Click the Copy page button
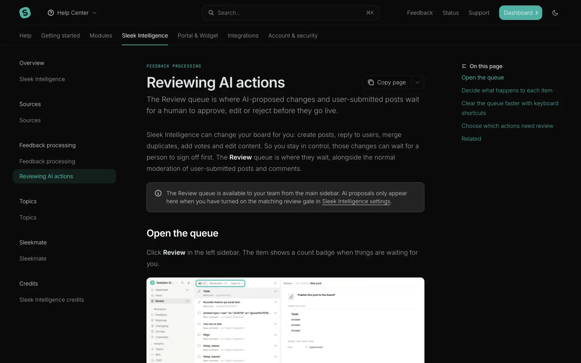The height and width of the screenshot is (363, 581). pos(387,82)
